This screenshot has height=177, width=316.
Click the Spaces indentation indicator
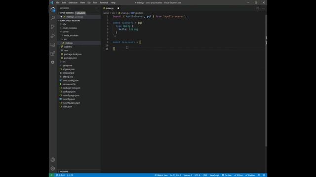click(x=188, y=175)
